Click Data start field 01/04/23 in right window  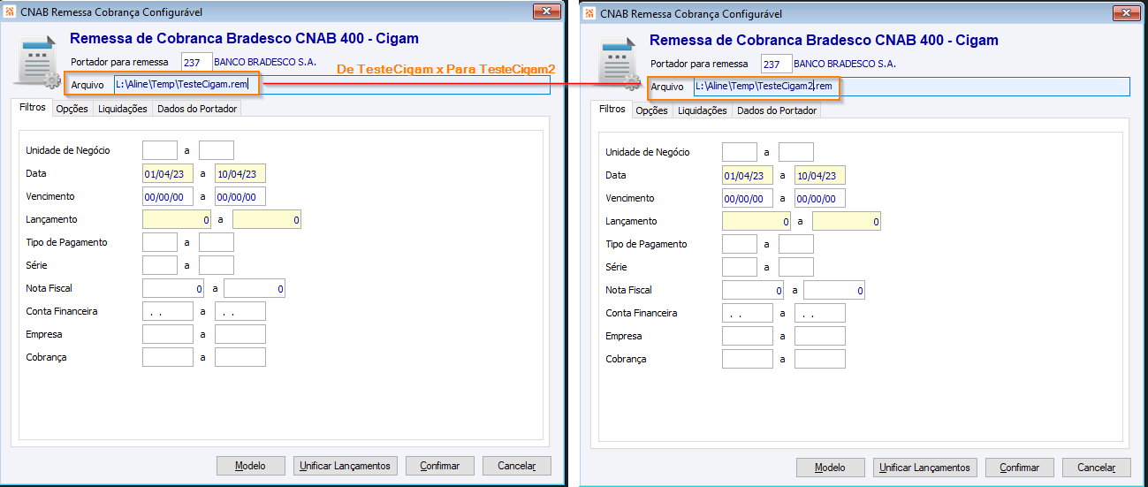click(x=748, y=176)
